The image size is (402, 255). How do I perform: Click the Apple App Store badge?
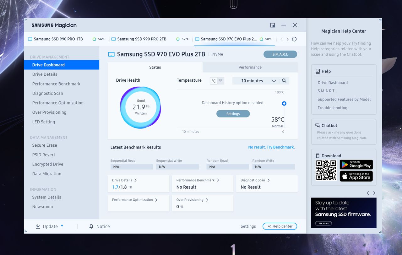tap(356, 176)
